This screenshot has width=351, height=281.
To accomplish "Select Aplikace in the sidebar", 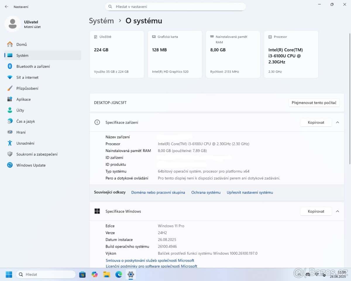I will point(23,99).
